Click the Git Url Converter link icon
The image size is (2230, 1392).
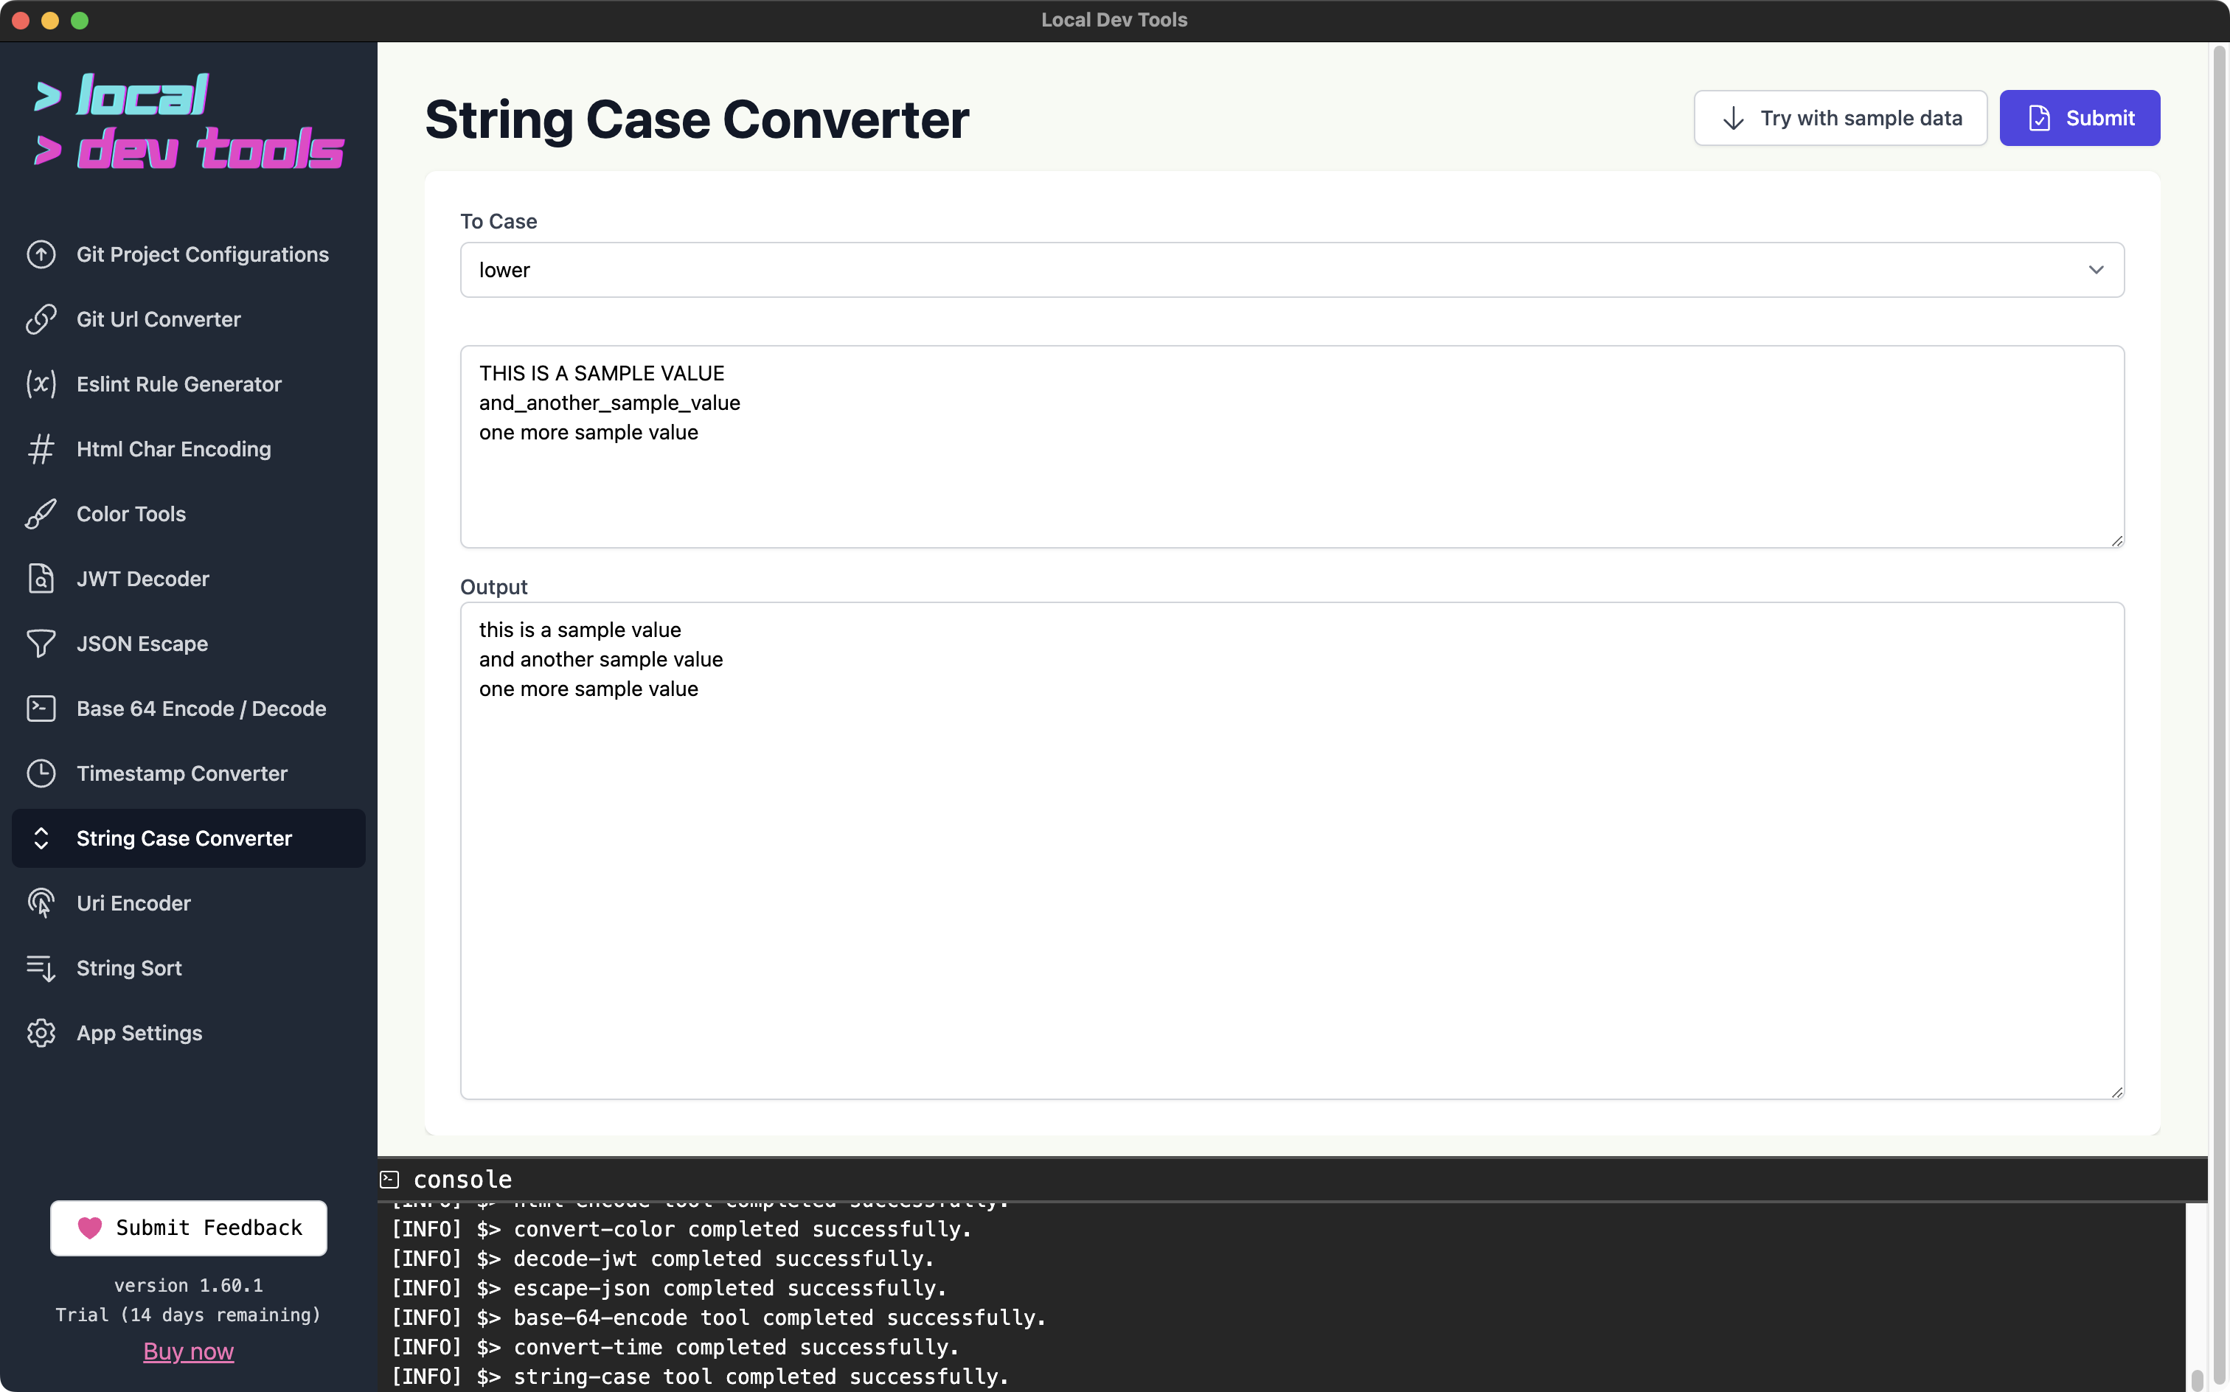[x=41, y=319]
